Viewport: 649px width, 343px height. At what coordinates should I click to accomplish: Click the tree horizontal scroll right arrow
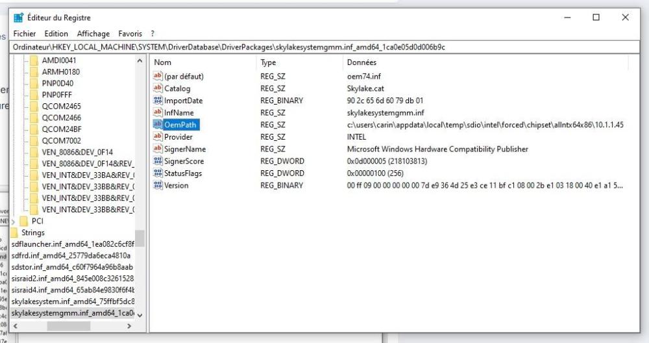coord(130,326)
